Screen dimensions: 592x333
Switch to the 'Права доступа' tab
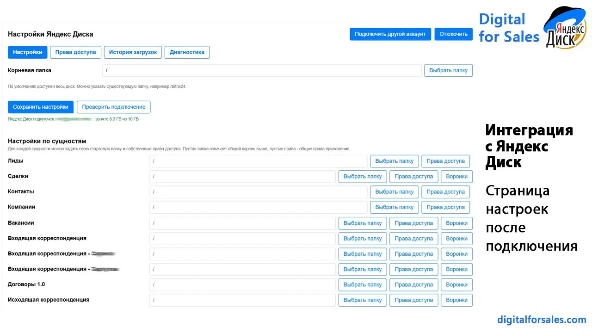tap(75, 52)
